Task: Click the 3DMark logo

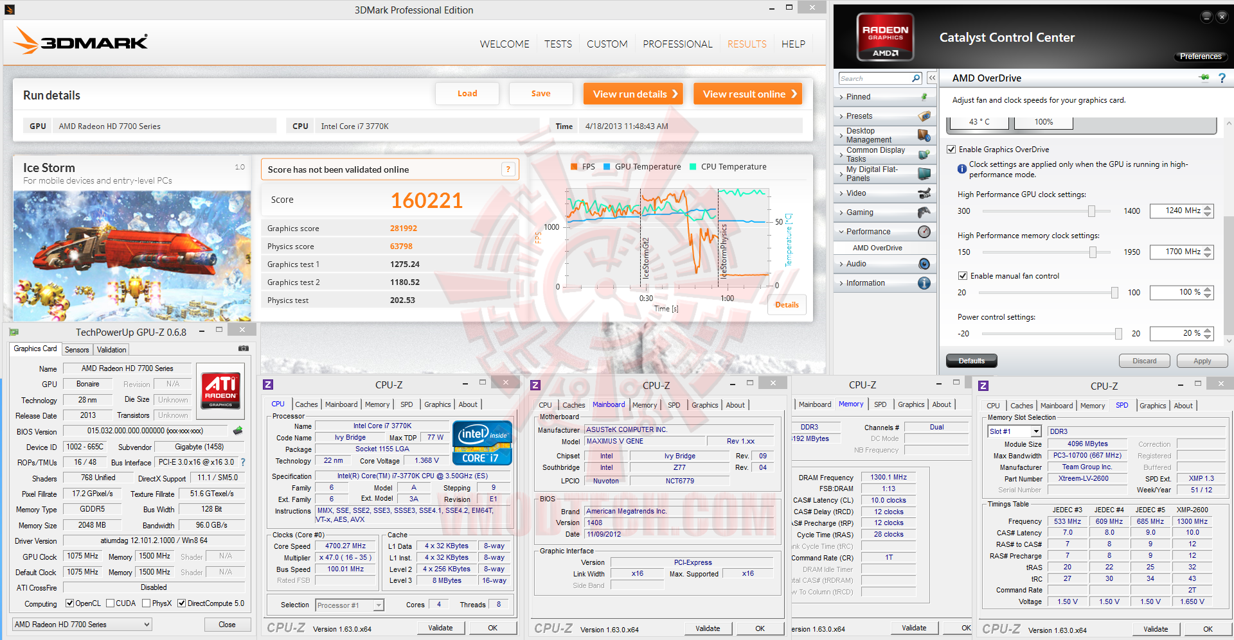Action: point(80,42)
